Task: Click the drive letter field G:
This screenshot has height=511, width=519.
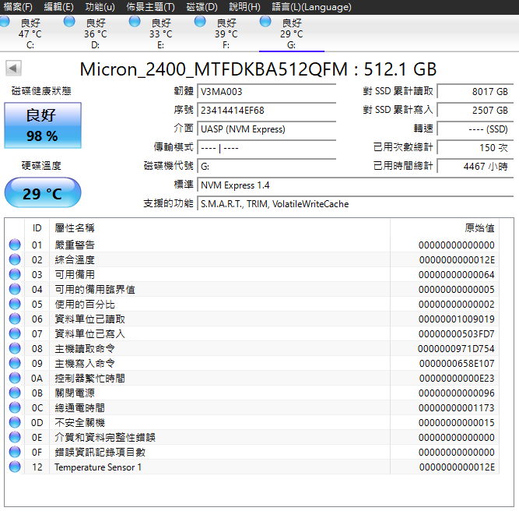Action: pyautogui.click(x=267, y=167)
